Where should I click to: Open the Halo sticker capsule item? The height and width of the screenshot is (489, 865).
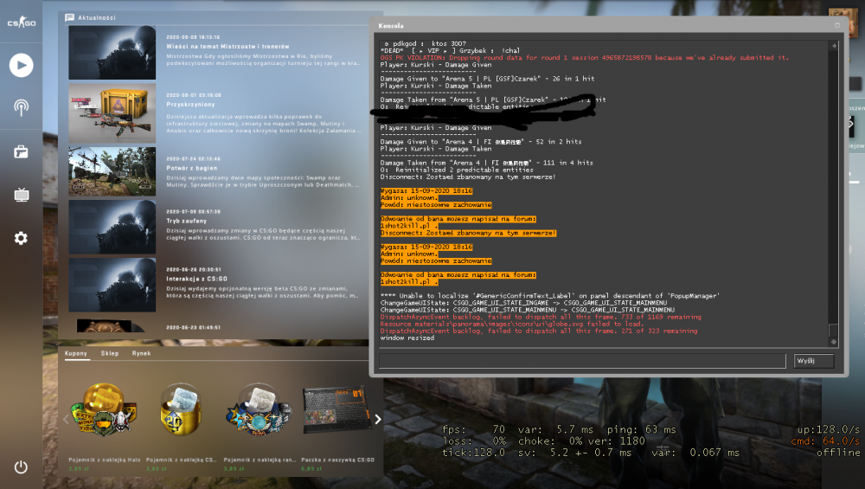(104, 409)
